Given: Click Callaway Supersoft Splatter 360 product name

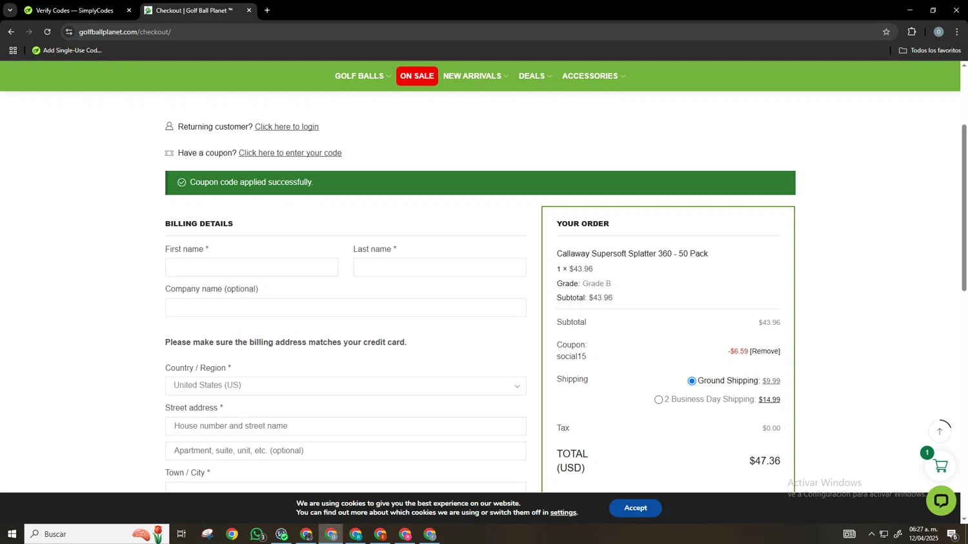Looking at the screenshot, I should pos(632,254).
